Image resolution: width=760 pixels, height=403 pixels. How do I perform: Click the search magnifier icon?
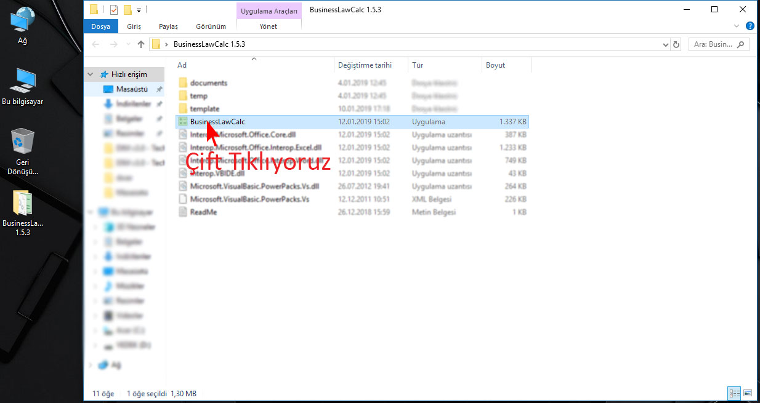tap(740, 44)
